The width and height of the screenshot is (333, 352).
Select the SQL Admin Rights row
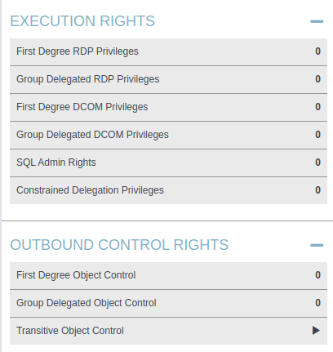coord(168,163)
